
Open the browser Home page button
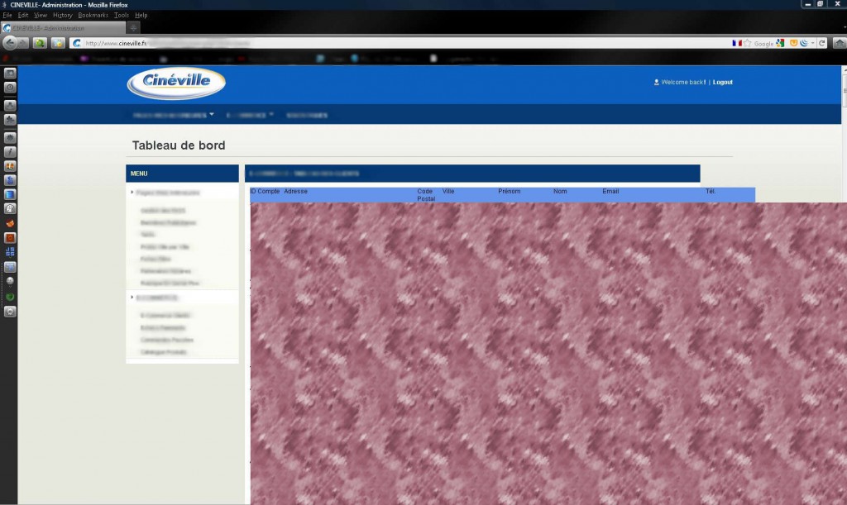(x=840, y=43)
